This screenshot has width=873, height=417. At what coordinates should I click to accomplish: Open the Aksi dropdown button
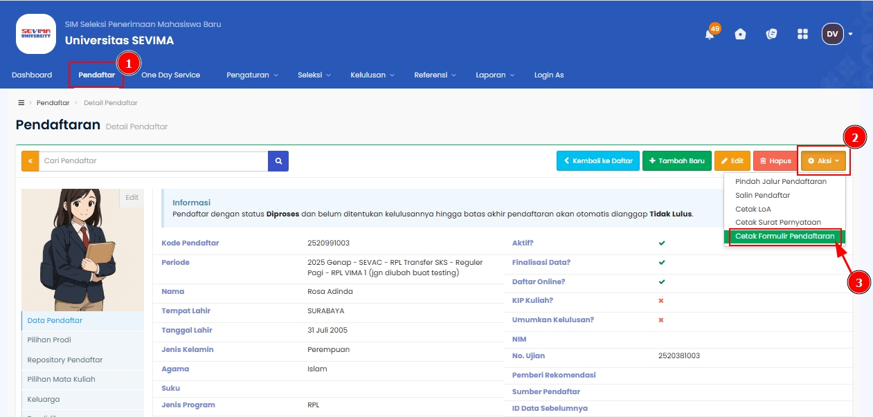point(823,161)
